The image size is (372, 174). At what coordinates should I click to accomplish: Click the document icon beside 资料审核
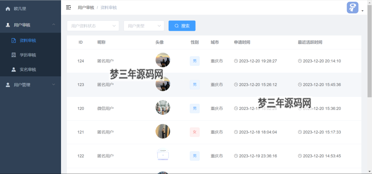click(x=14, y=40)
